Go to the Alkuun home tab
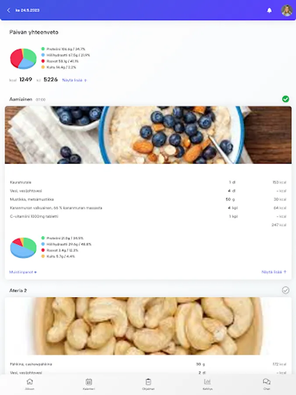 coord(30,384)
